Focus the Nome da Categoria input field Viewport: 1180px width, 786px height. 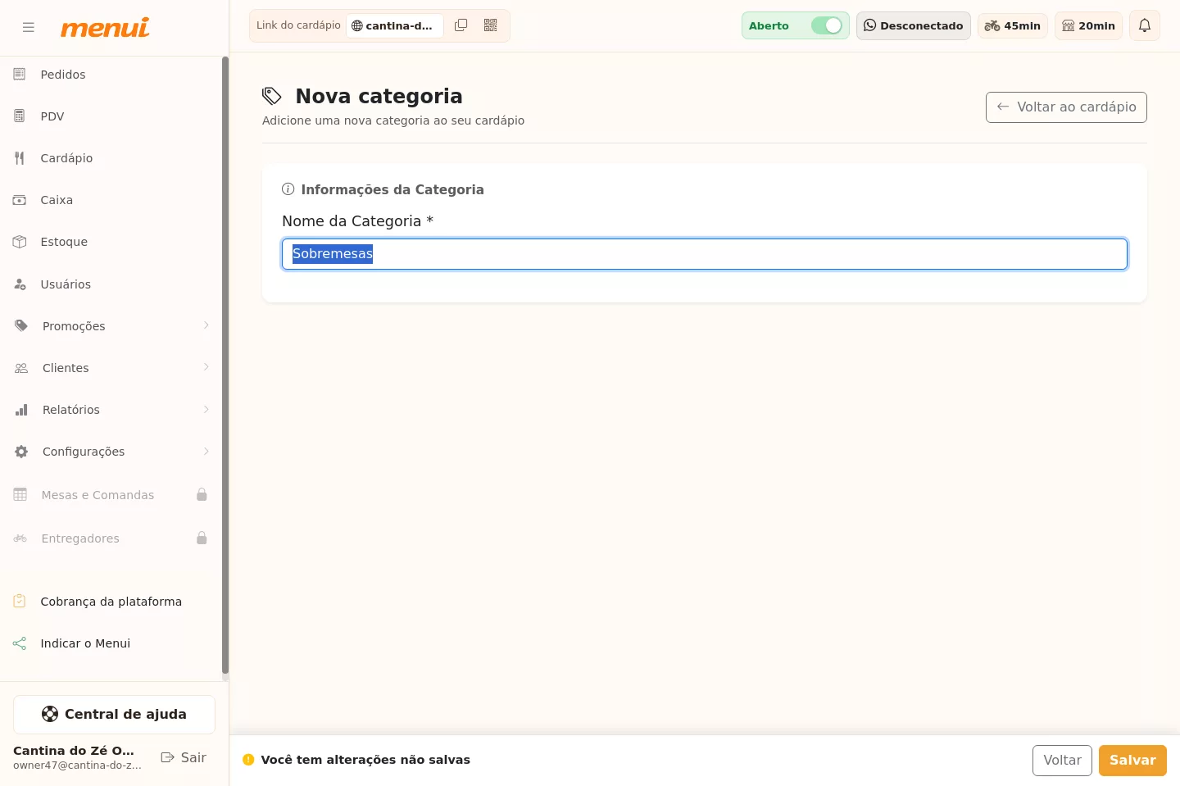[705, 254]
